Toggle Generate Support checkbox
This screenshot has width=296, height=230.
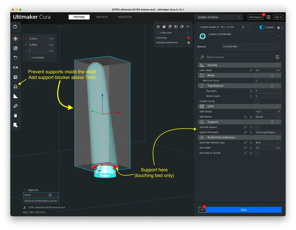pos(257,127)
